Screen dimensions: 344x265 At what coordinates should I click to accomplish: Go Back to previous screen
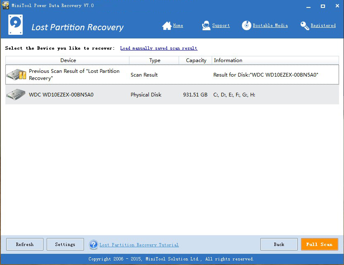tap(279, 244)
